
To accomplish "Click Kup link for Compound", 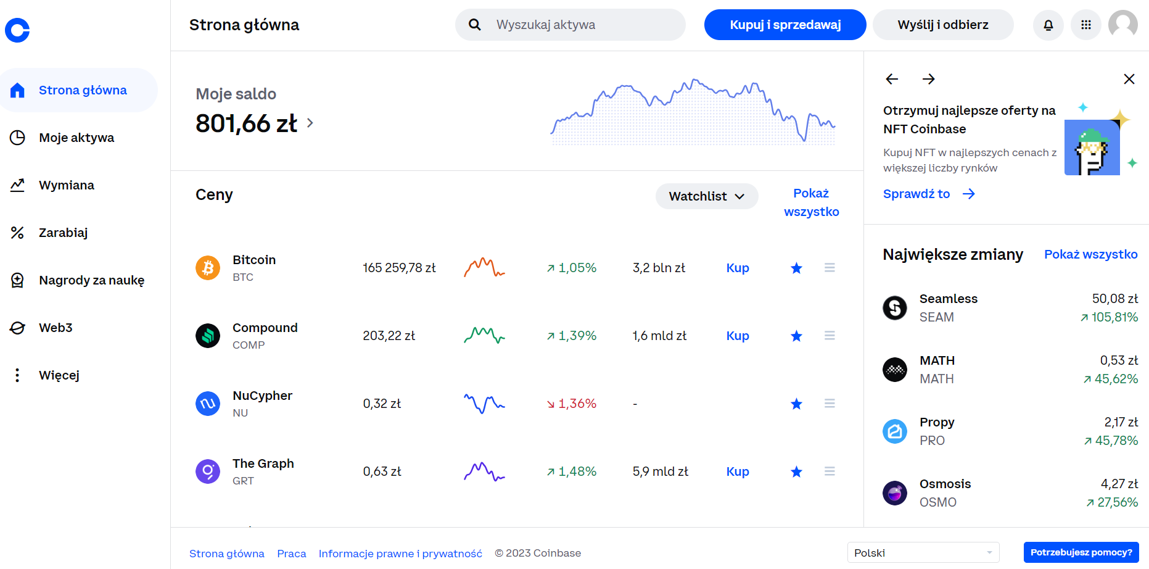I will pyautogui.click(x=737, y=336).
